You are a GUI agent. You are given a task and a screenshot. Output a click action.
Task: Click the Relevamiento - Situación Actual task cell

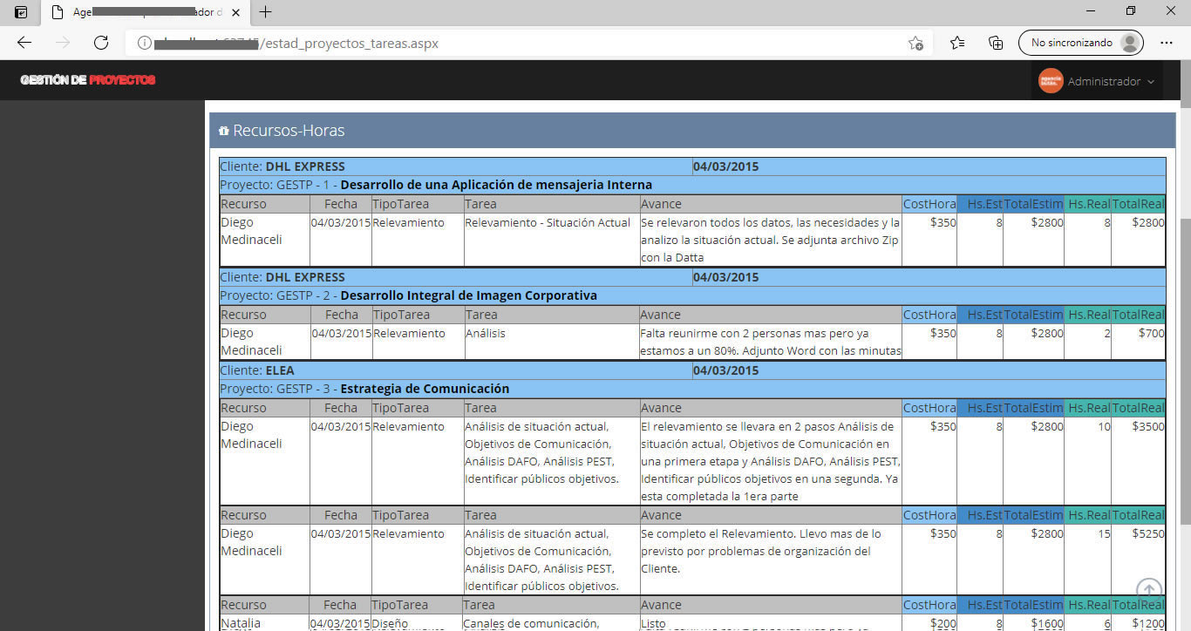pyautogui.click(x=551, y=240)
